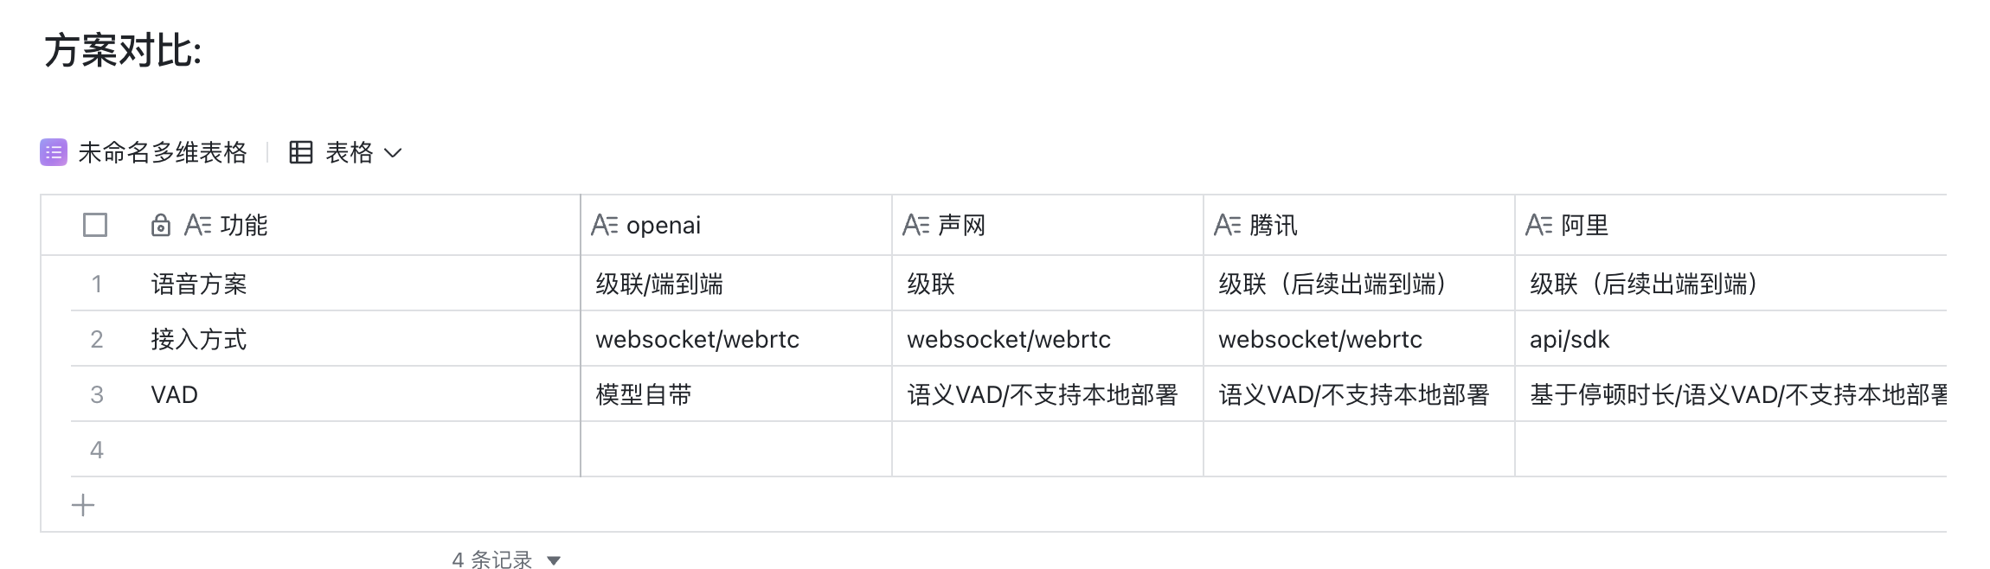Click the text type icon beside 声网
Screen dimensions: 1990x569
click(915, 226)
